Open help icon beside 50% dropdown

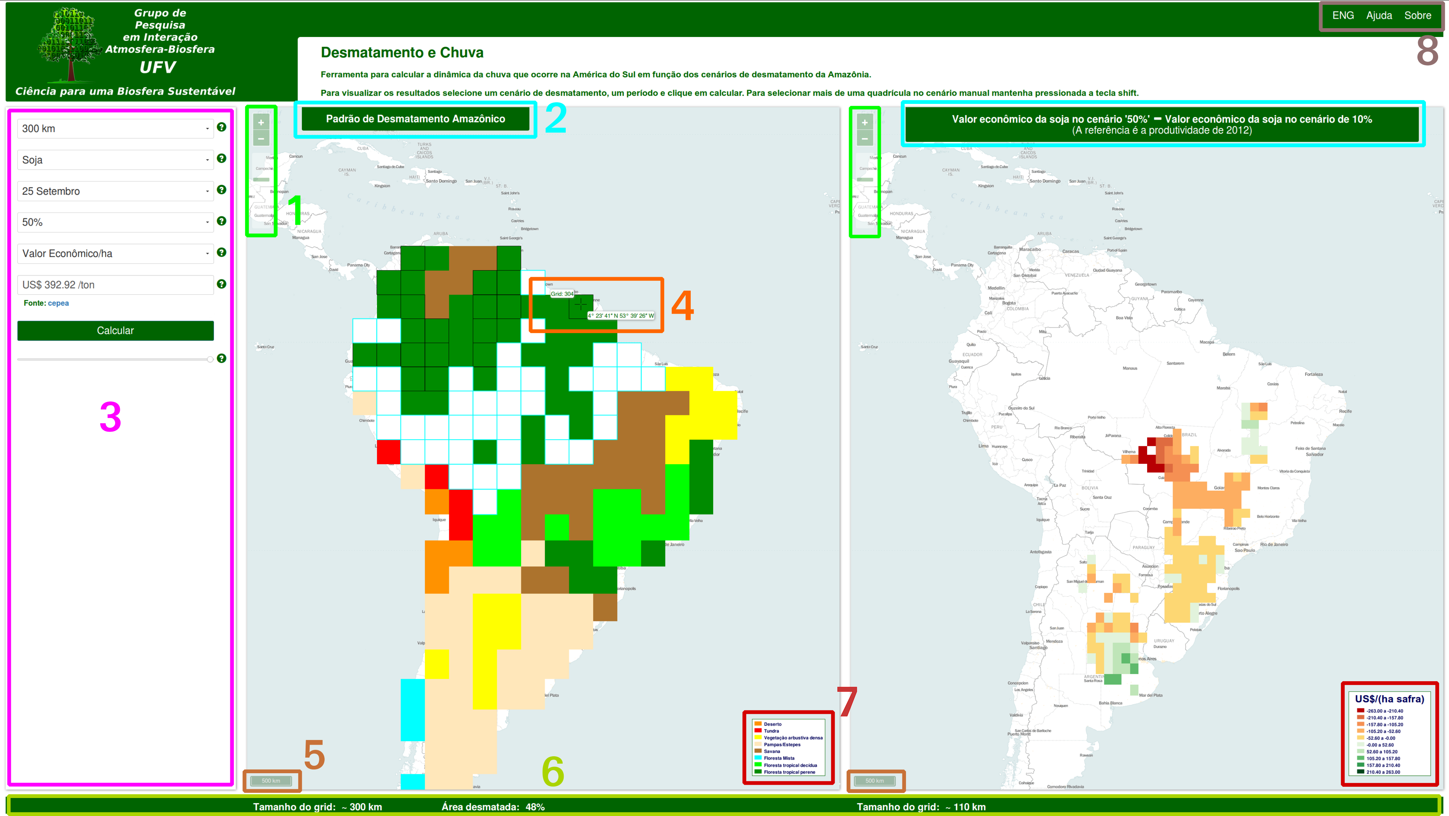tap(222, 221)
